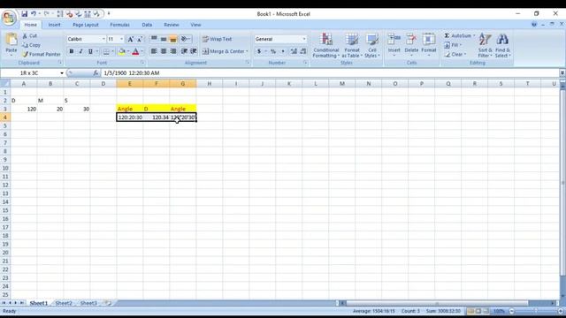Click the Insert Function fx icon
This screenshot has width=566, height=318.
[96, 73]
